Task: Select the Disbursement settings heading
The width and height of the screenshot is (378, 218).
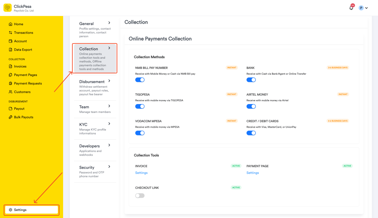Action: (92, 82)
